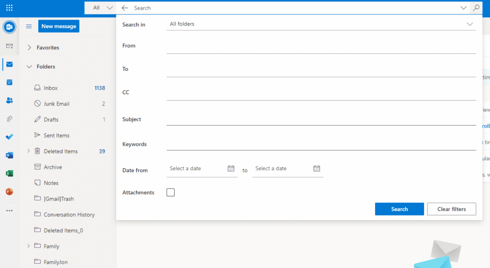The width and height of the screenshot is (490, 268).
Task: Click the magnifying glass search icon
Action: (476, 8)
